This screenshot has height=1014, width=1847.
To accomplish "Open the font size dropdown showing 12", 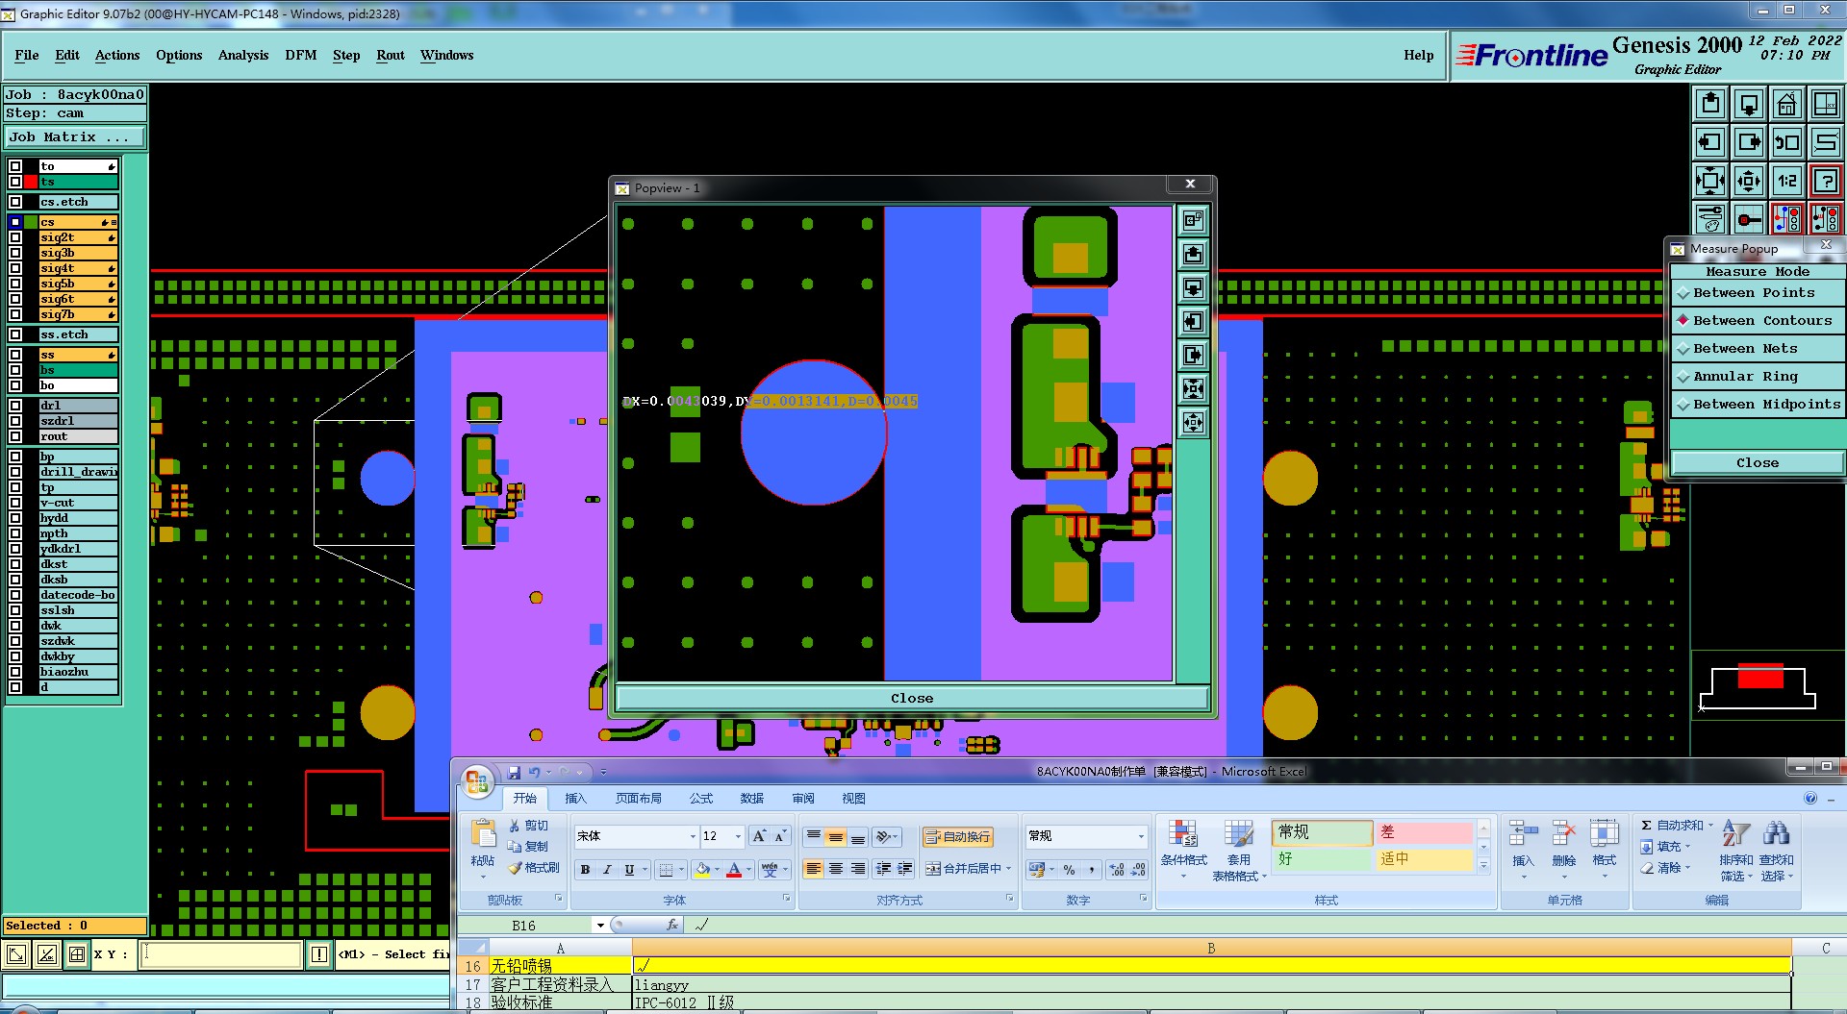I will pos(738,836).
